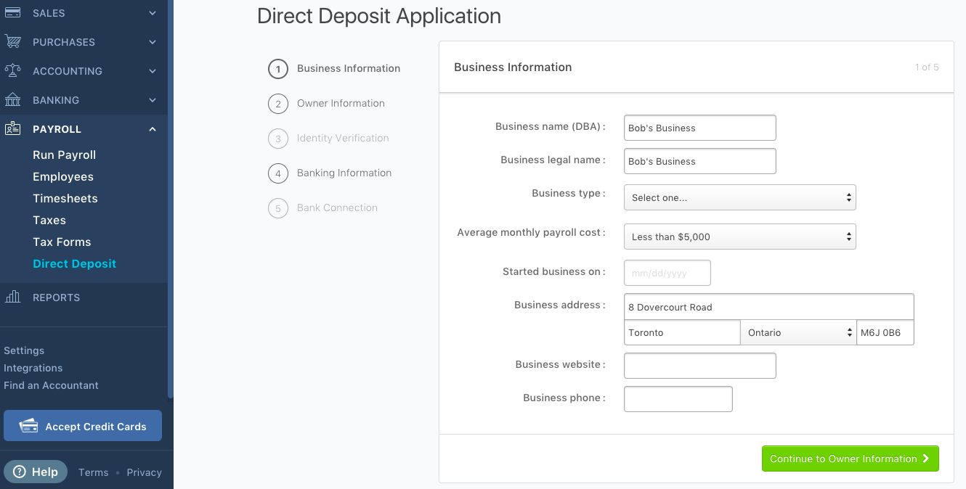Click the step 5 circle icon
This screenshot has width=966, height=489.
(x=278, y=208)
